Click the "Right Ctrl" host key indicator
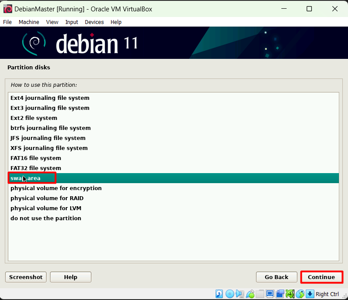The width and height of the screenshot is (348, 300). [327, 294]
